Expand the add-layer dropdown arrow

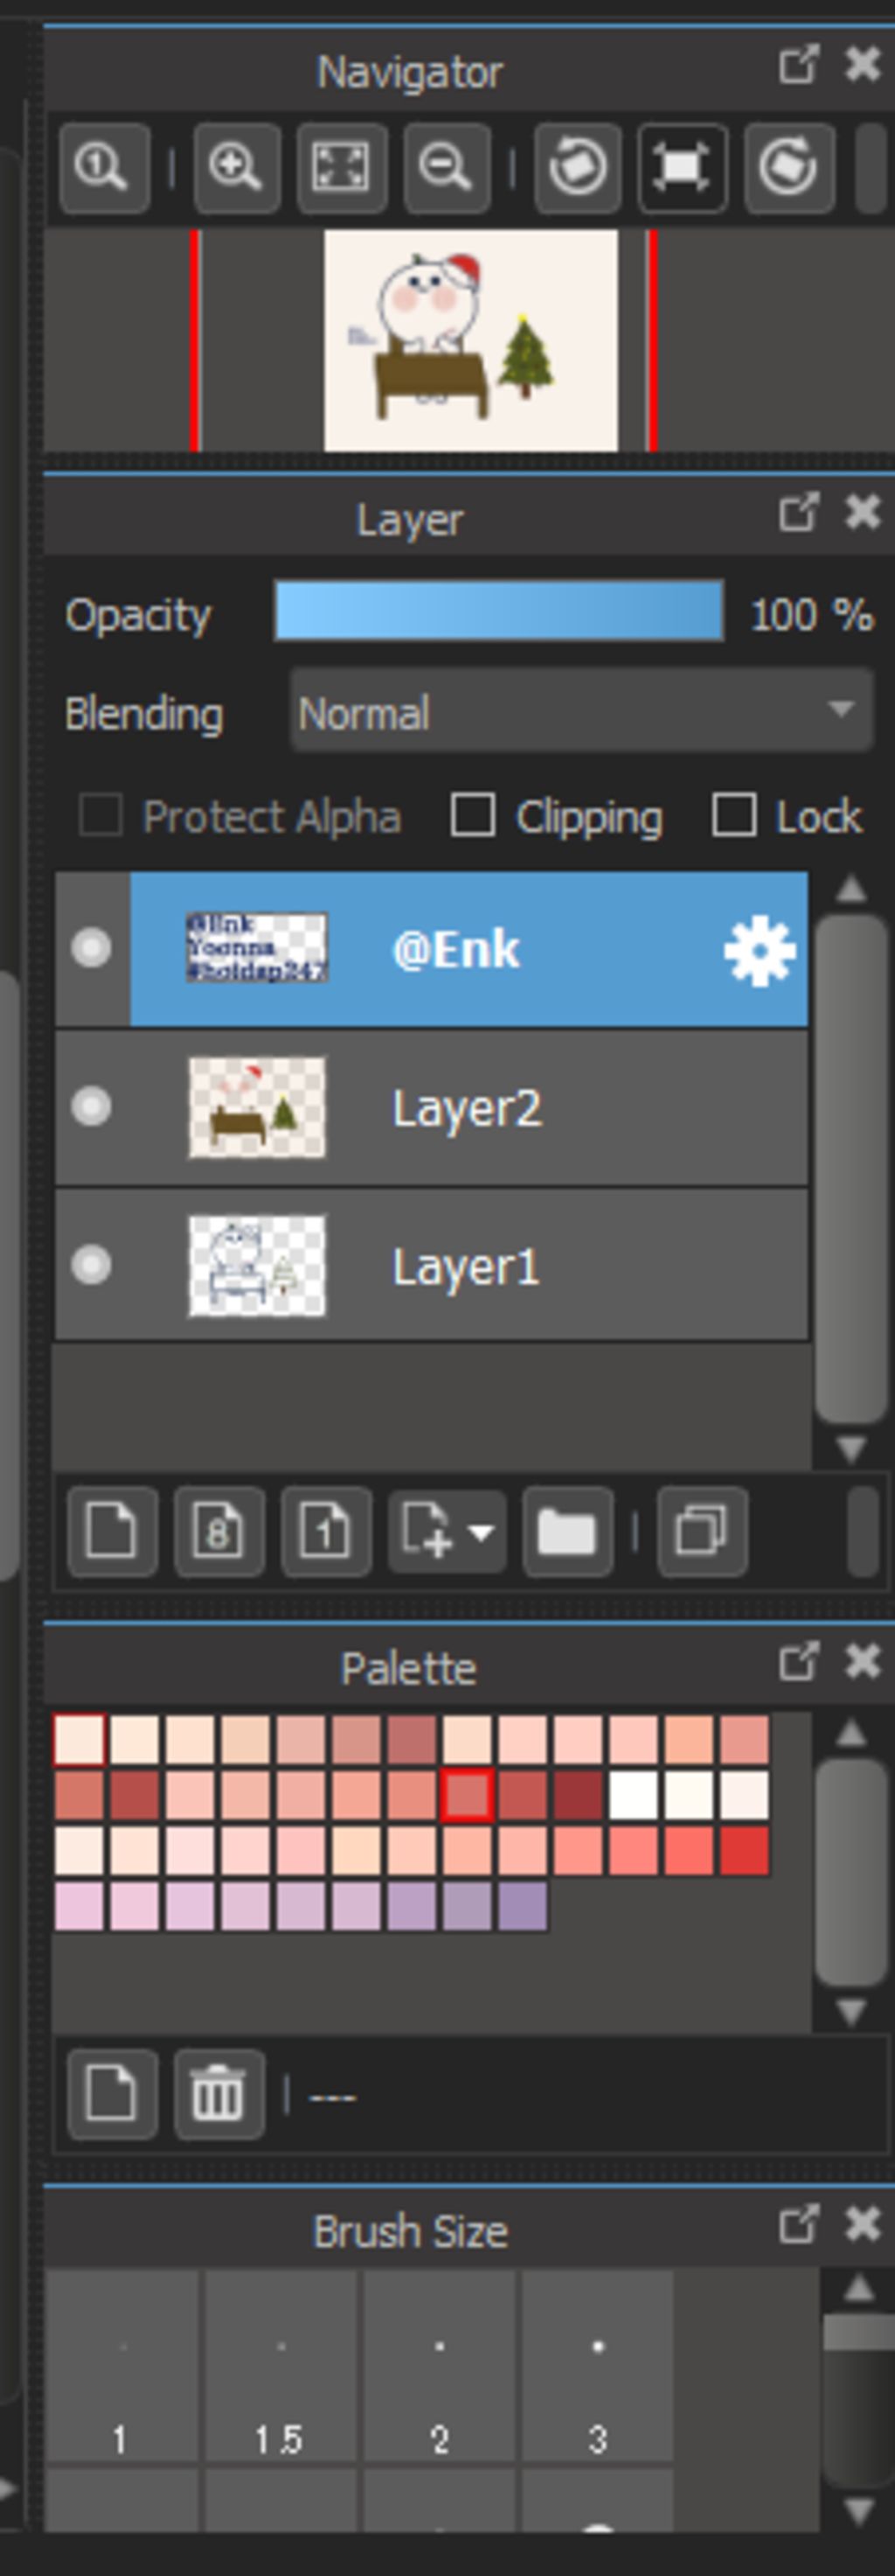(x=481, y=1532)
